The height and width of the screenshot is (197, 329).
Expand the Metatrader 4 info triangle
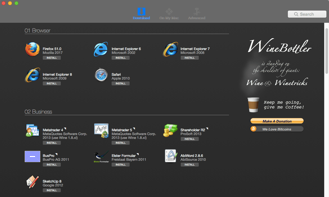coord(65,129)
